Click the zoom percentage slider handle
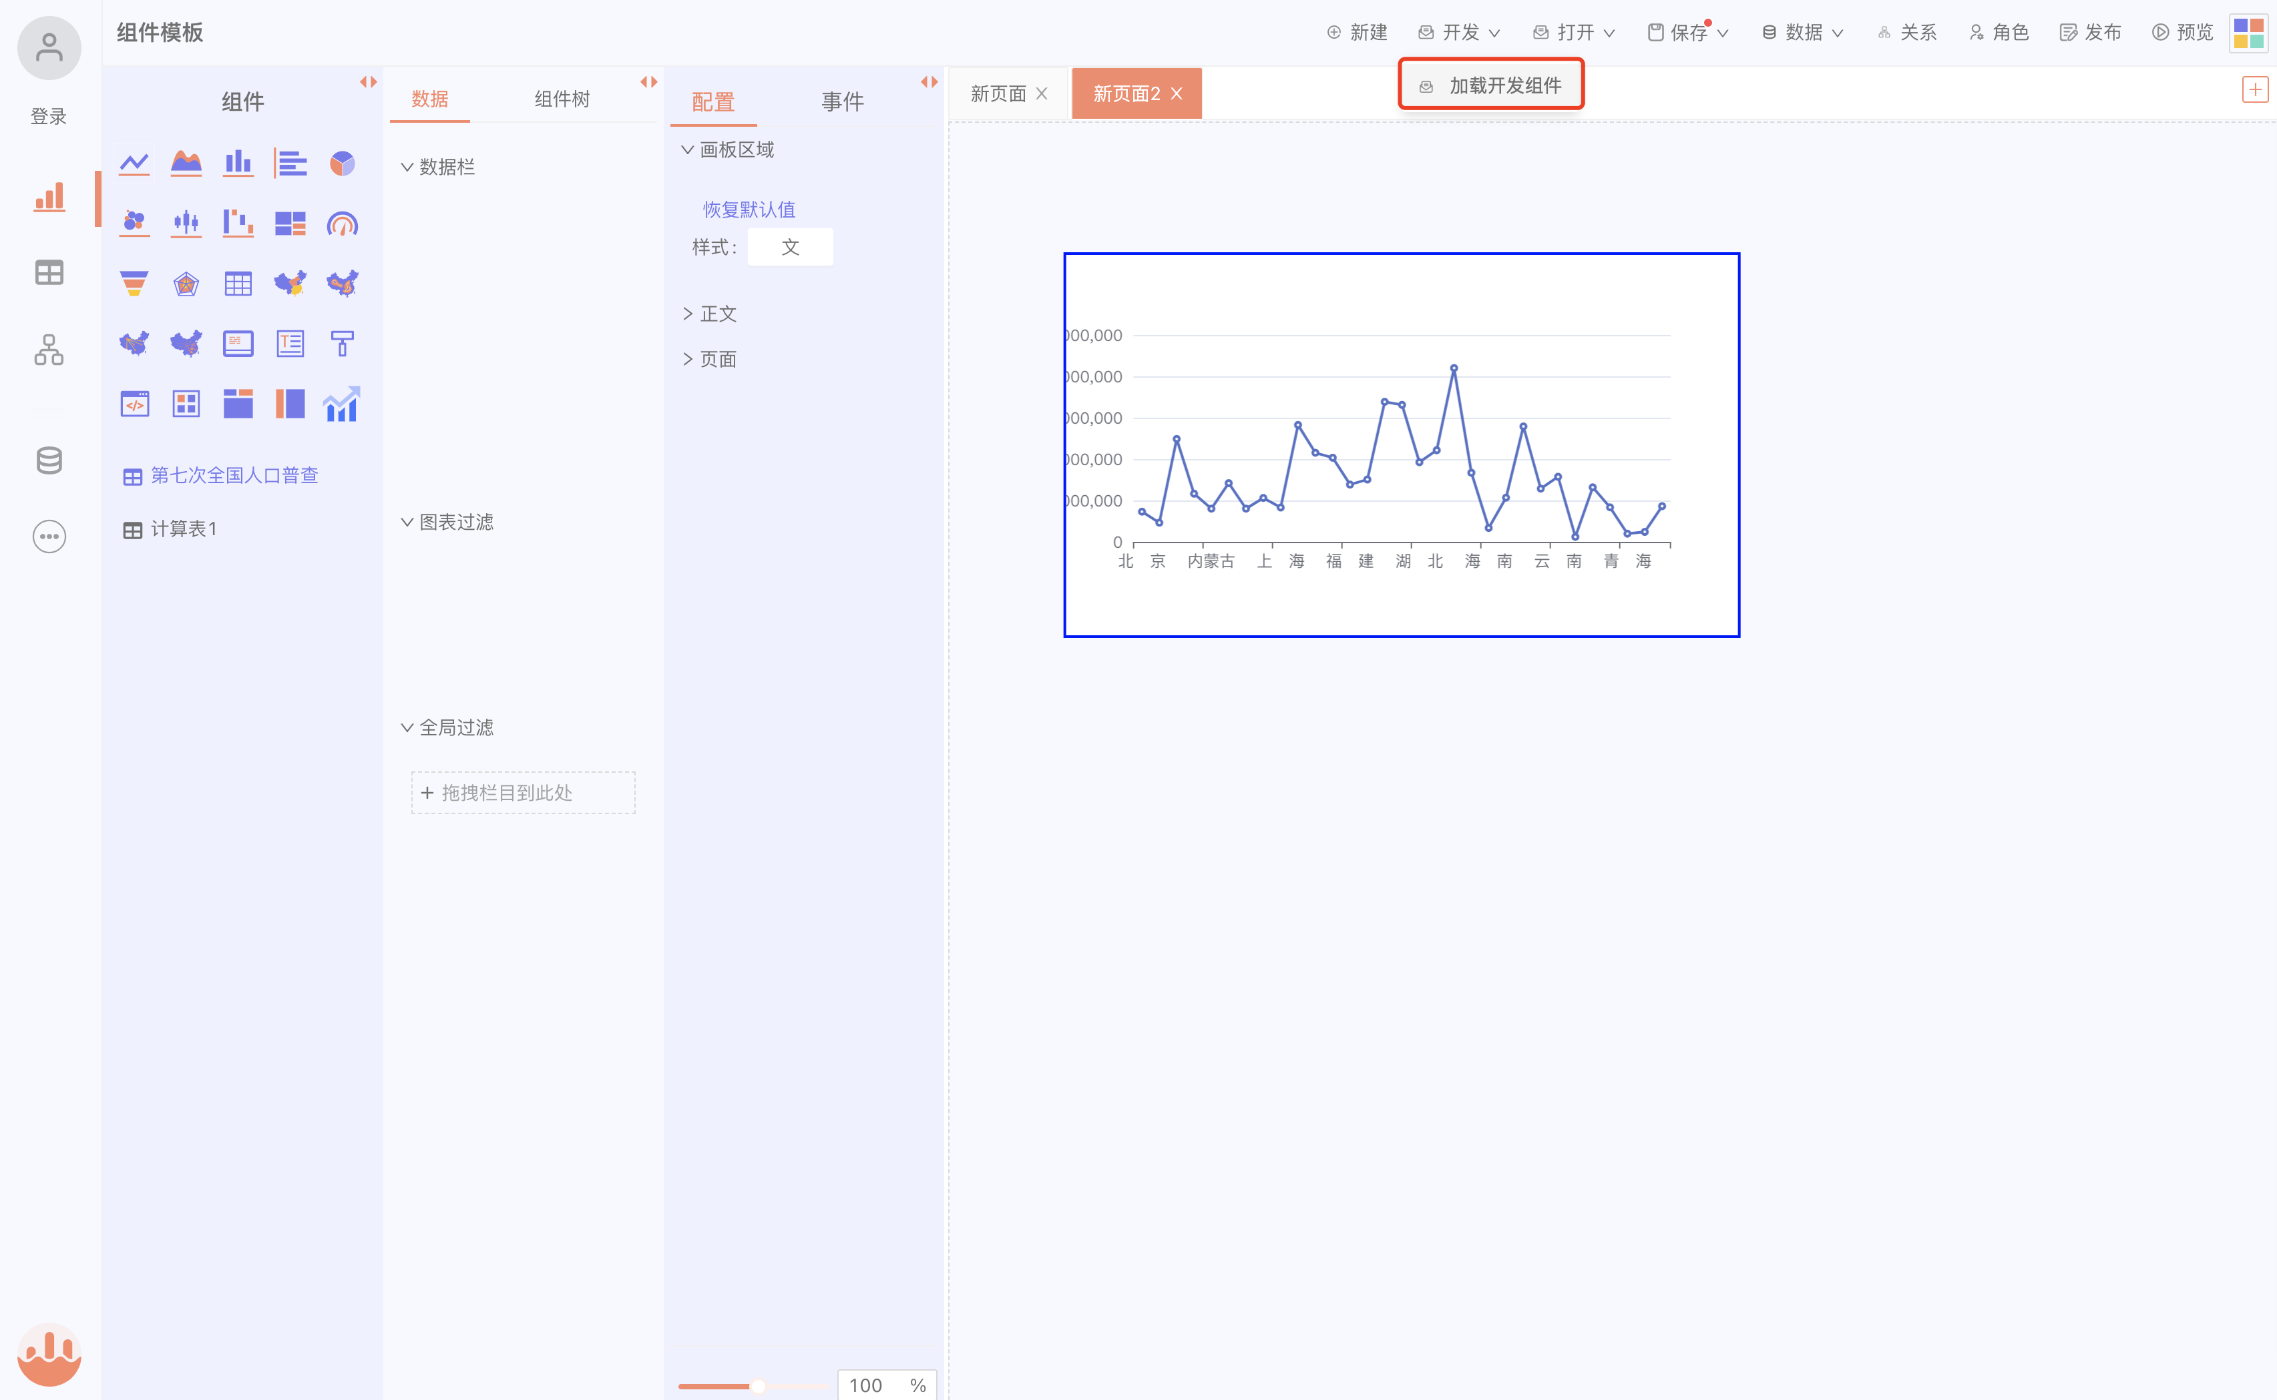The height and width of the screenshot is (1400, 2277). (758, 1386)
